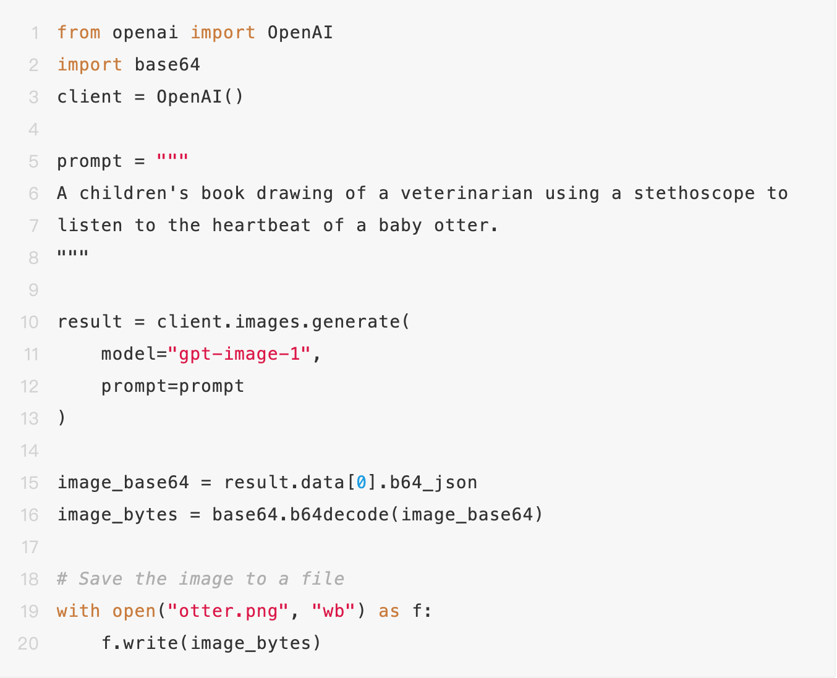Click 'base64.b64decode' function call
837x678 pixels.
coord(301,515)
